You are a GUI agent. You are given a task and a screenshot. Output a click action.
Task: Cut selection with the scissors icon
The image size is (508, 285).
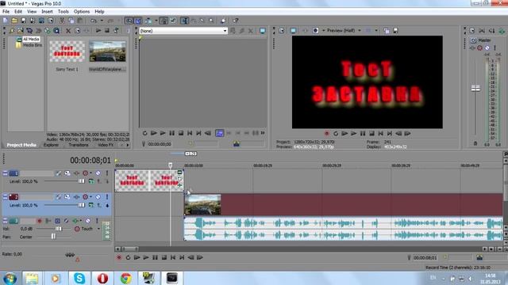(62, 21)
